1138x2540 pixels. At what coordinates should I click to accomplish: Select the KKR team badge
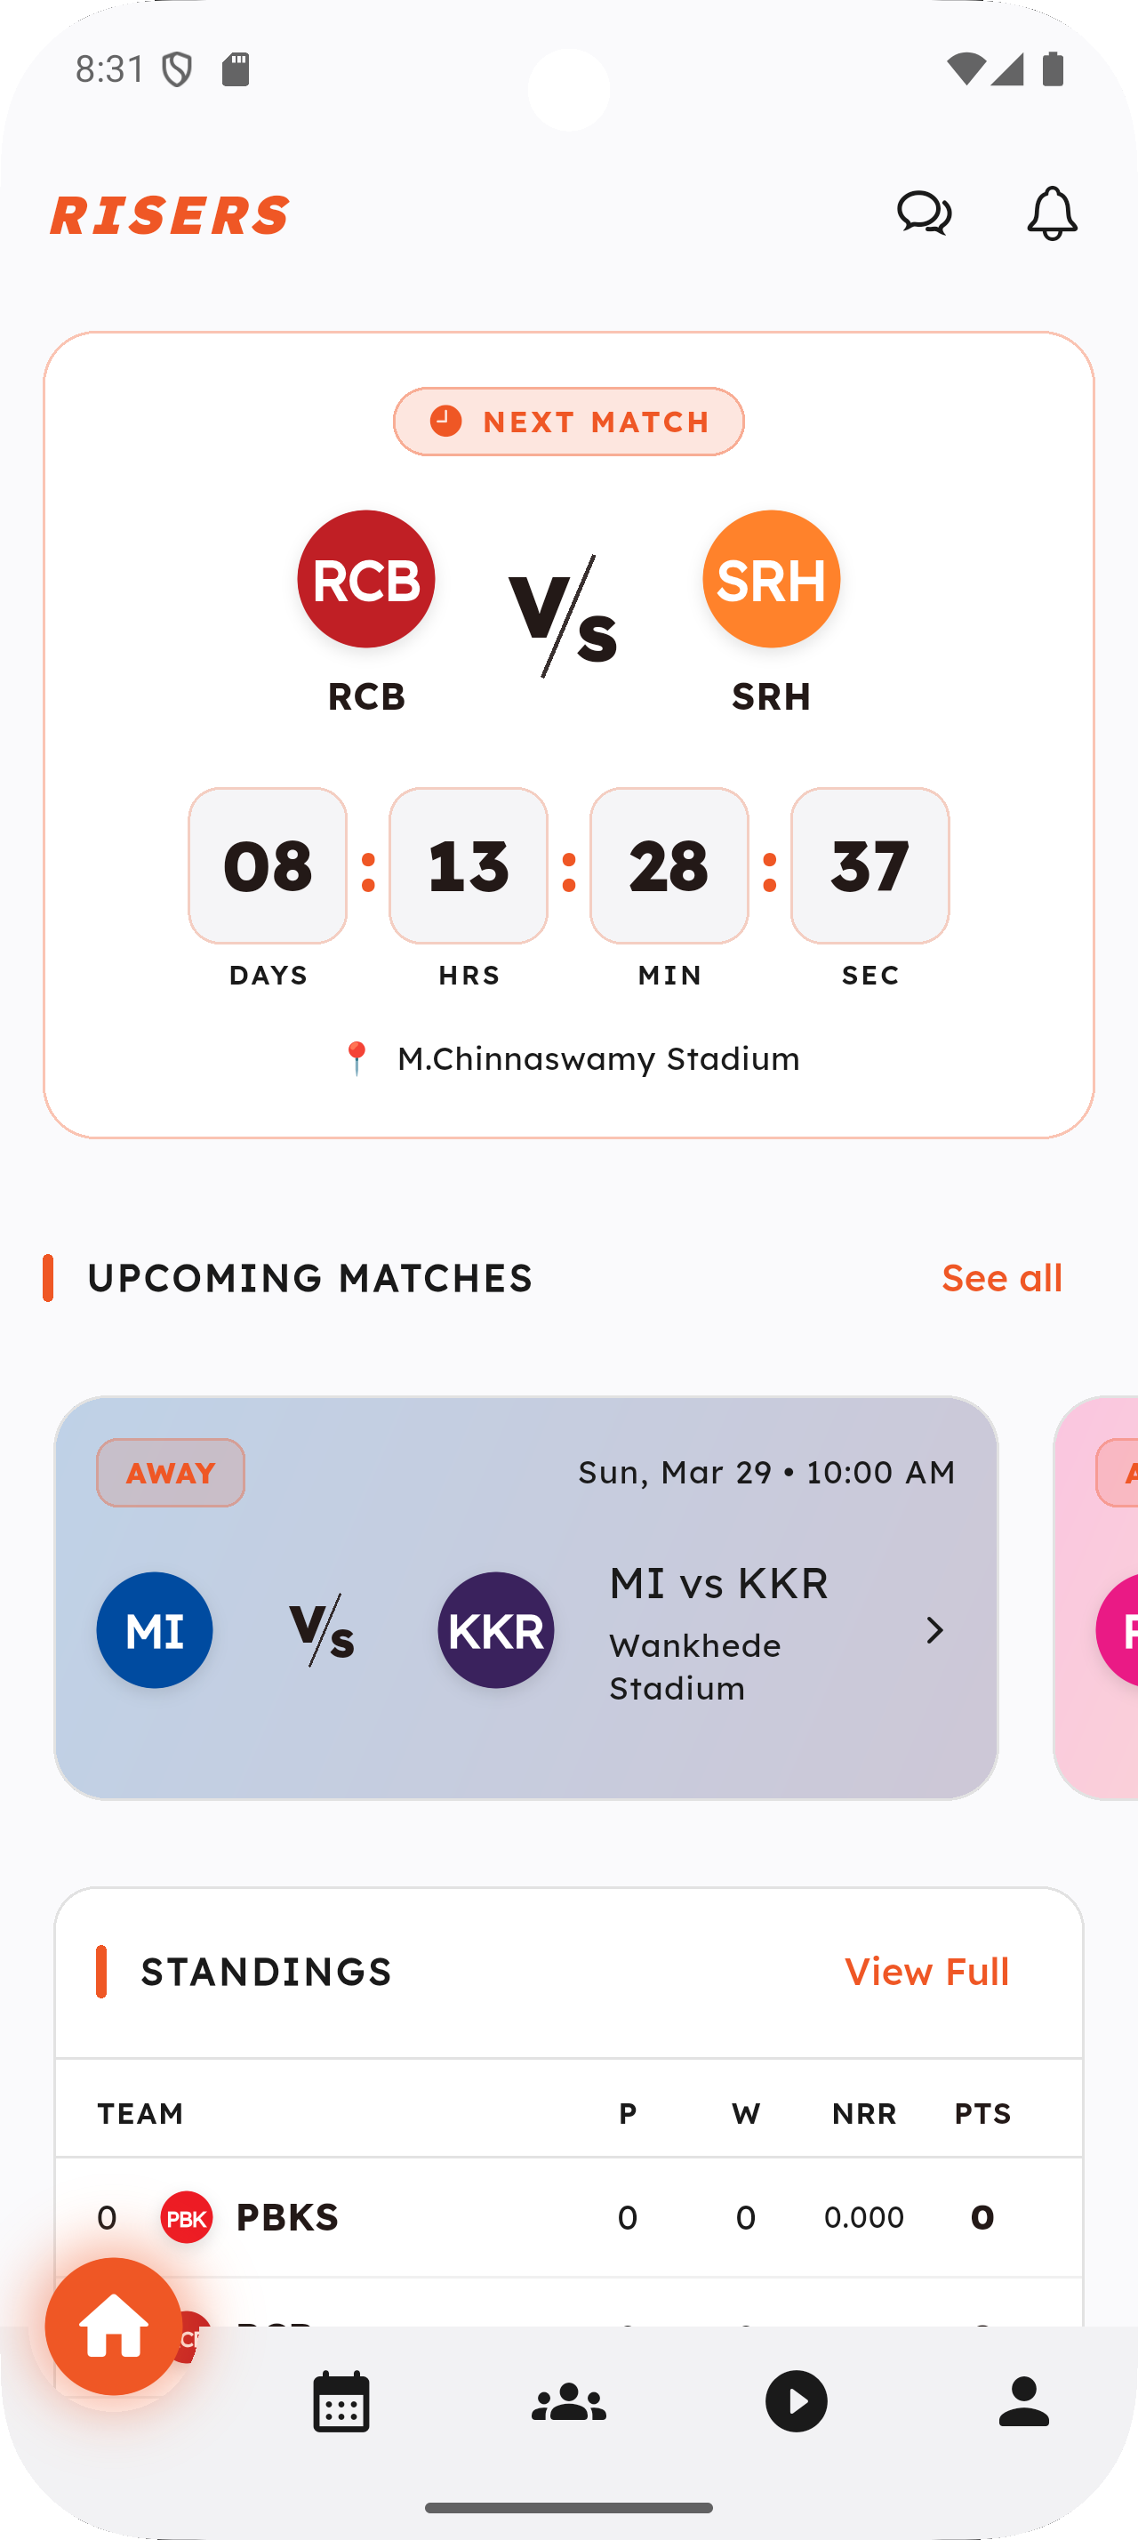[x=495, y=1629]
